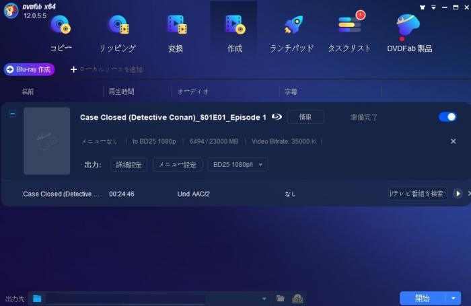Open 情報 info for Case Closed

pos(305,117)
